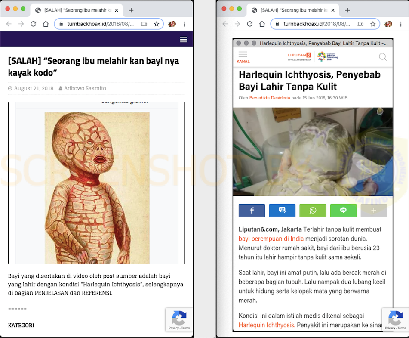Screen dimensions: 409x338
Task: Bookmark the page with star in right window
Action: click(373, 24)
